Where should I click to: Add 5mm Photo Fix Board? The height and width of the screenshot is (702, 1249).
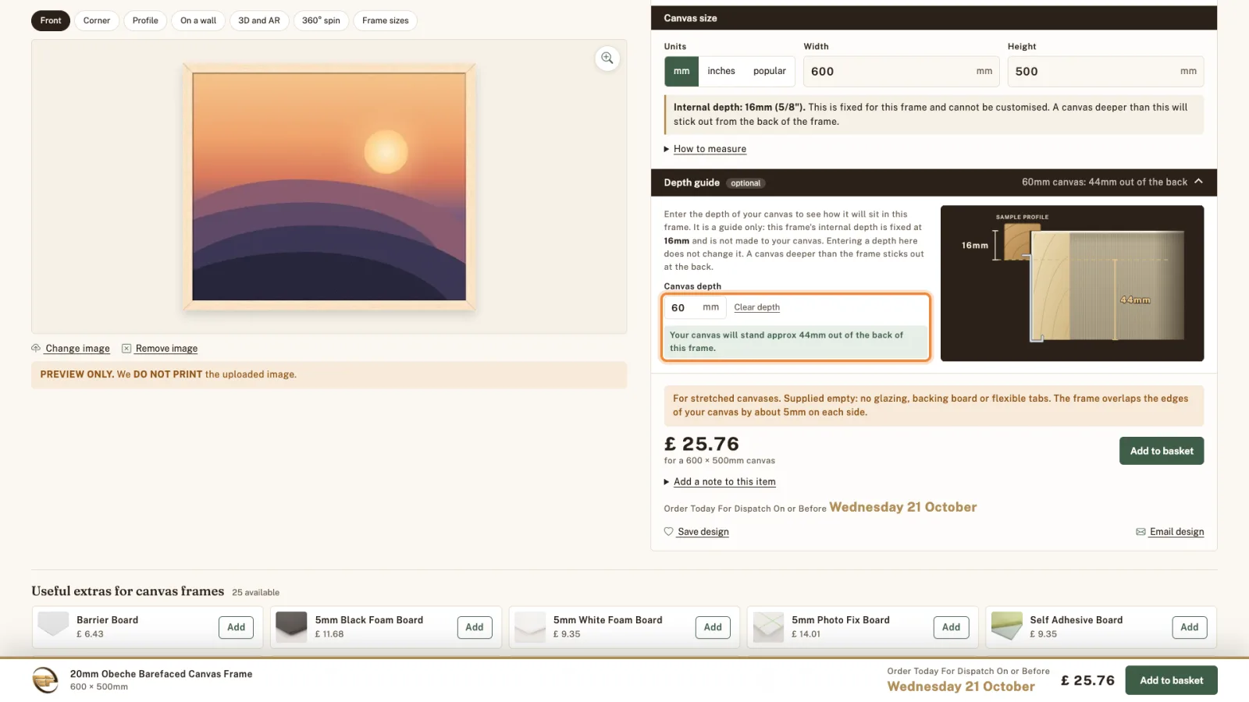tap(951, 627)
